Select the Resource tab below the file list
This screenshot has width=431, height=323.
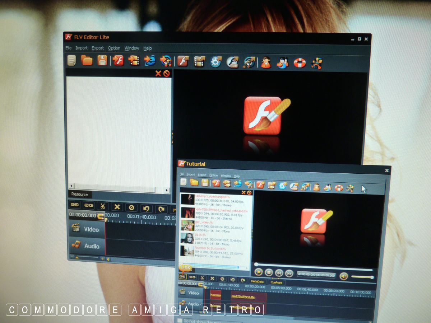click(79, 194)
